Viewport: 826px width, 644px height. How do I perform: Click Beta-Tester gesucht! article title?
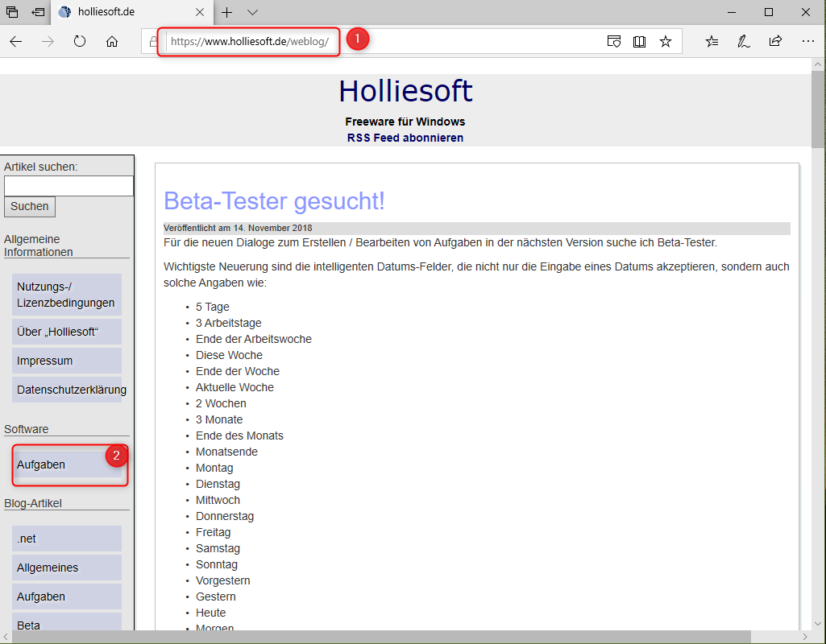point(274,200)
